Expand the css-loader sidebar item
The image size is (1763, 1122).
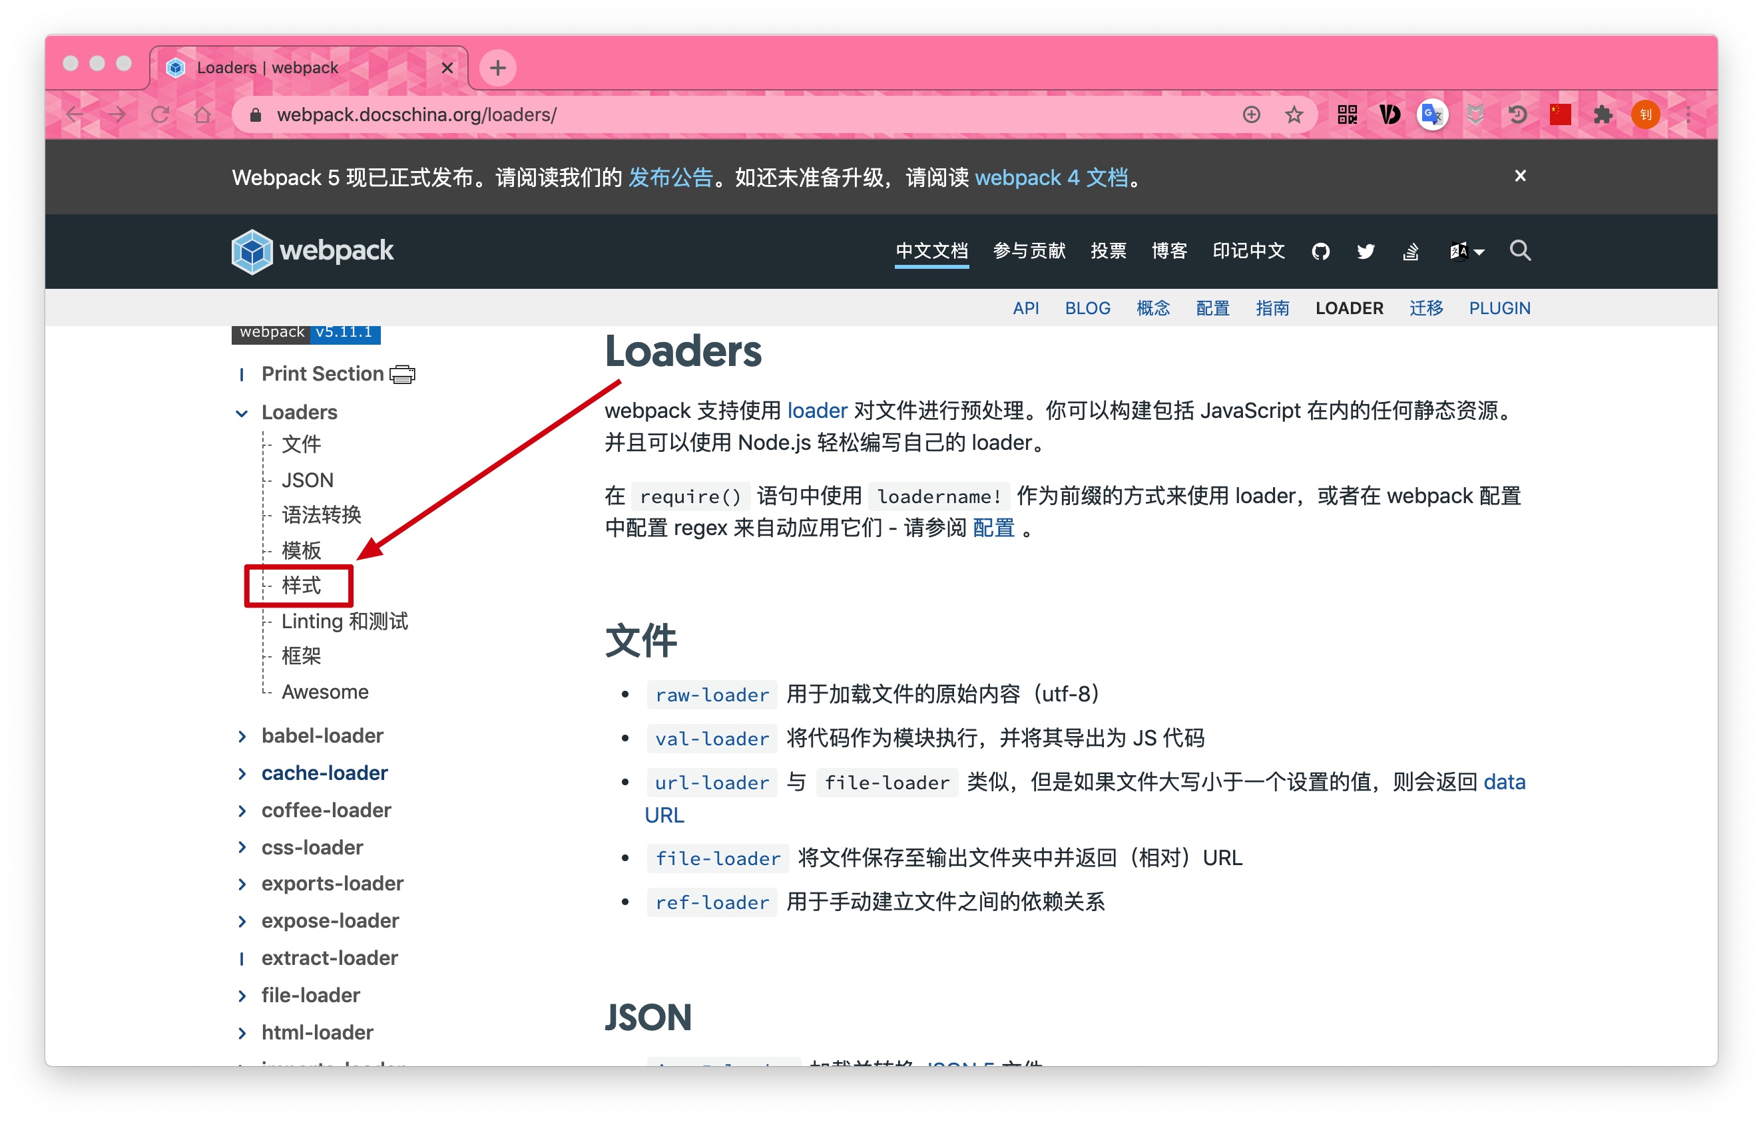pos(242,848)
